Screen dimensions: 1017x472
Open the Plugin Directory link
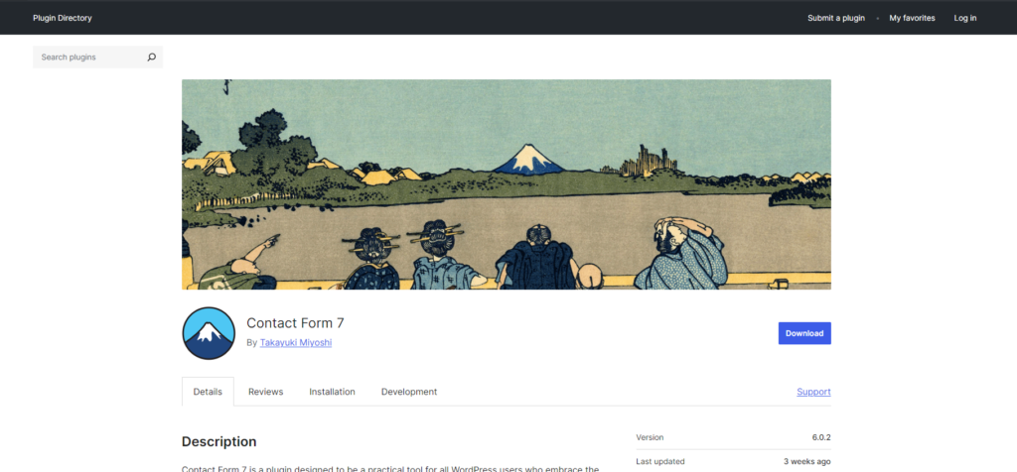[x=63, y=18]
